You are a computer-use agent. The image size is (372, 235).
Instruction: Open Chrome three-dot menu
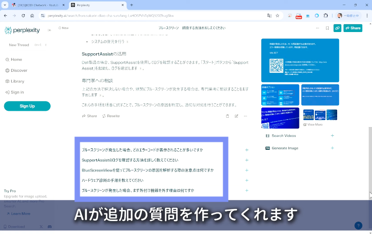click(367, 16)
